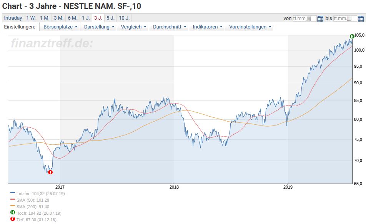The image size is (366, 224).
Task: Select the 3 J. time range tab
Action: point(98,18)
